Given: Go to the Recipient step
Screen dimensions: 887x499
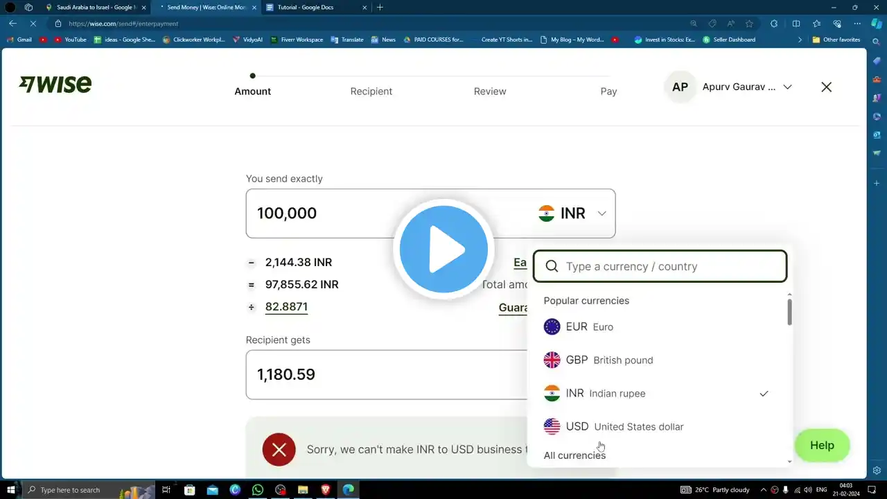Looking at the screenshot, I should tap(371, 91).
